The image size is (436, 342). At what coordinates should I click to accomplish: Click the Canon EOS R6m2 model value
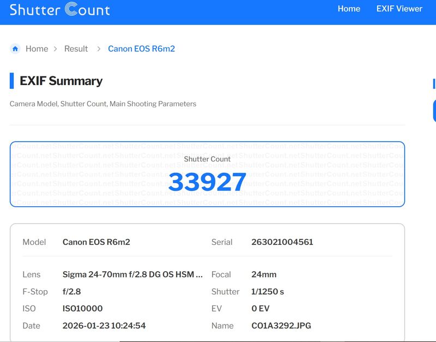coord(96,242)
